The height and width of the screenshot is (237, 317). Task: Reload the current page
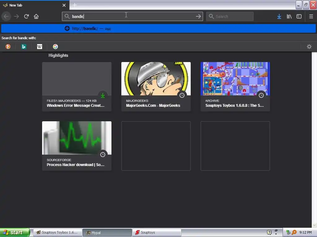point(26,16)
